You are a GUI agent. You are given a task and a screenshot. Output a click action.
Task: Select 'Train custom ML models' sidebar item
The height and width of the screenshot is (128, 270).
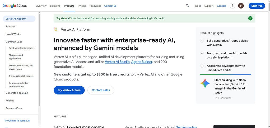pyautogui.click(x=21, y=76)
